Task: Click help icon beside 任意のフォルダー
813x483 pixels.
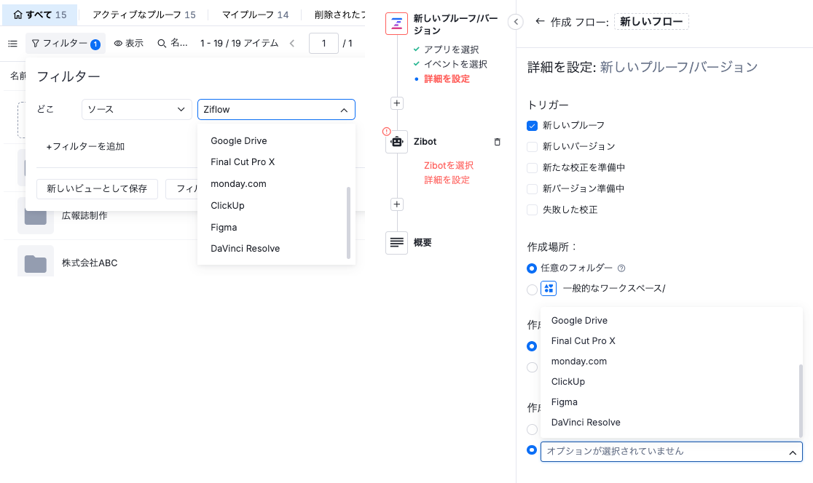Action: point(621,268)
